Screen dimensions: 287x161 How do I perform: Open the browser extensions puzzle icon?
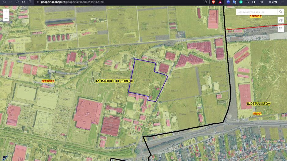247,2
